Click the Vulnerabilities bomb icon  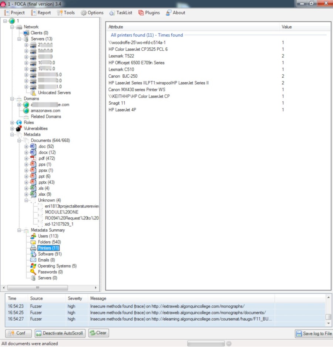(19, 128)
